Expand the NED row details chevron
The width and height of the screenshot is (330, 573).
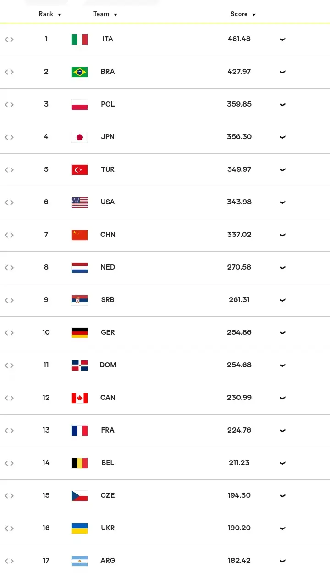coord(283,268)
